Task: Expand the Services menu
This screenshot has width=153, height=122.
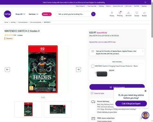Action: (33, 14)
